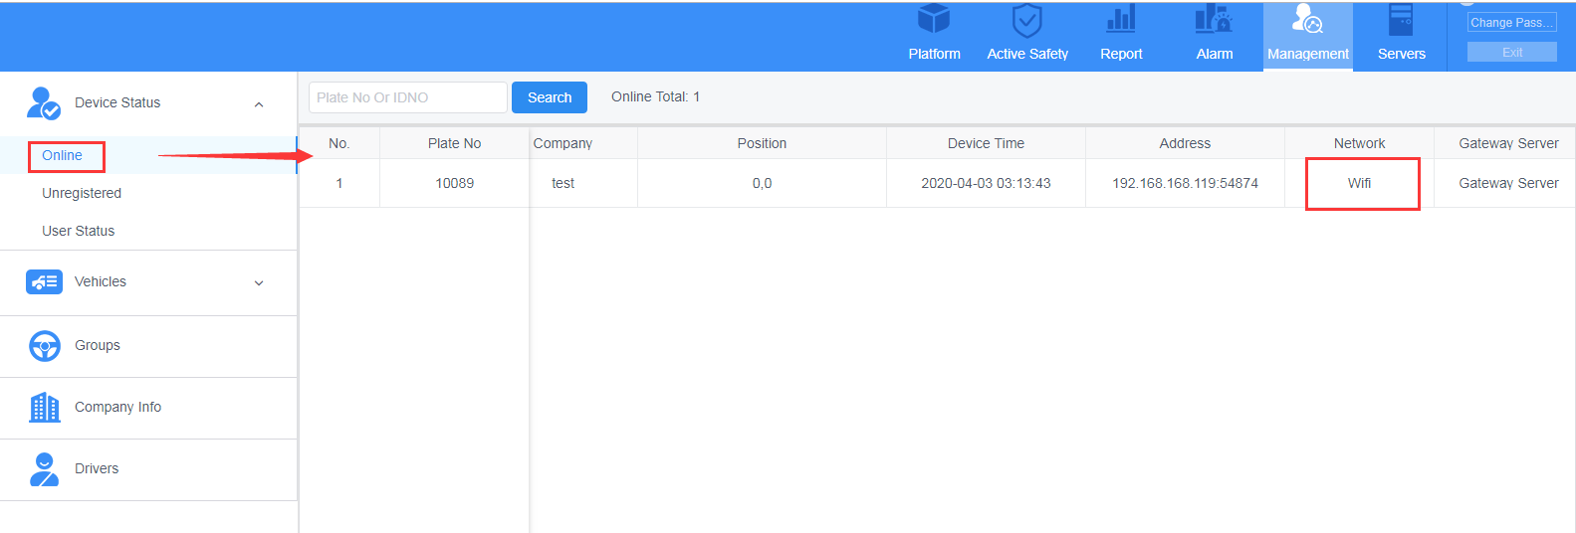Select User Status in sidebar
Screen dimensions: 1576x533
click(x=78, y=231)
